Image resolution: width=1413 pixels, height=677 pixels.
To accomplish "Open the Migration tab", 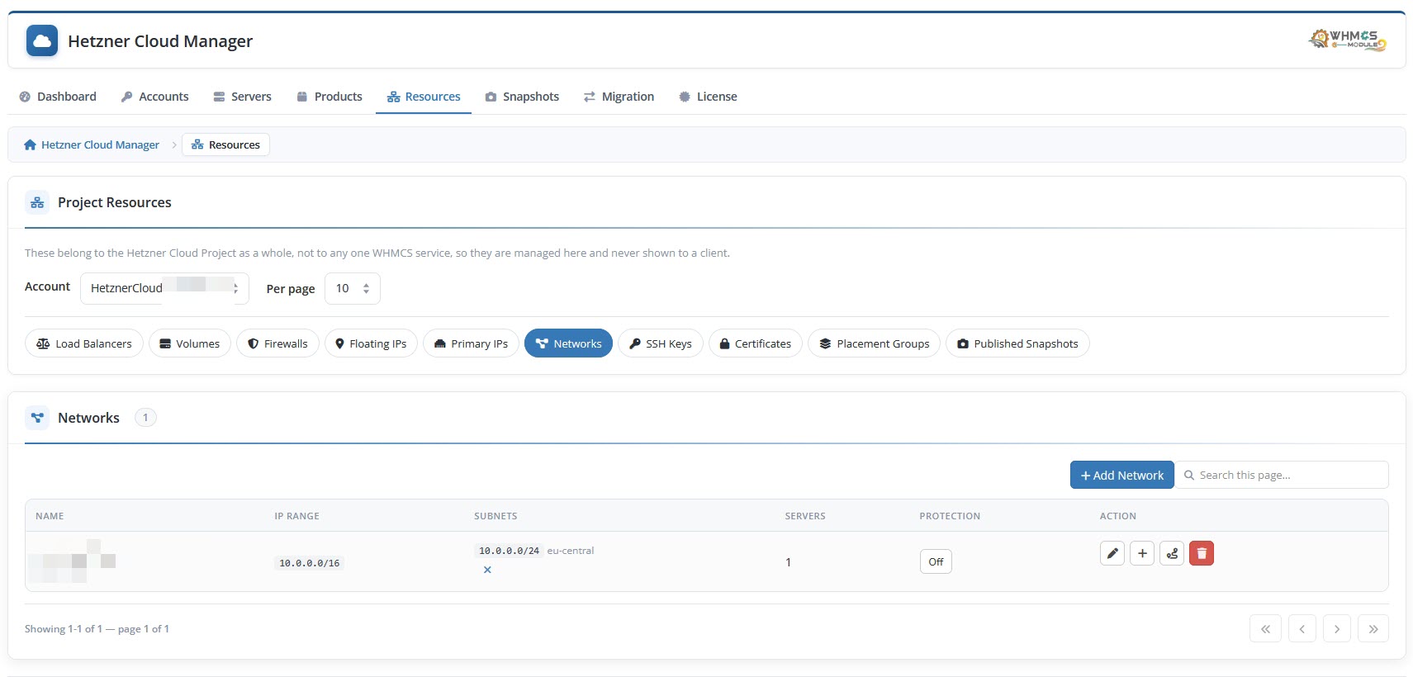I will pyautogui.click(x=619, y=97).
